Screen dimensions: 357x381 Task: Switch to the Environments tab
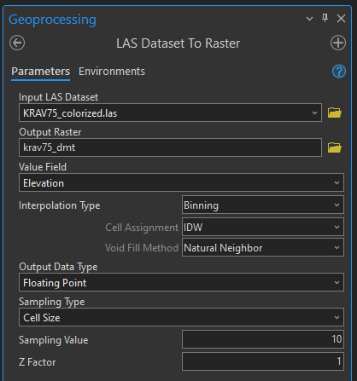(x=112, y=72)
